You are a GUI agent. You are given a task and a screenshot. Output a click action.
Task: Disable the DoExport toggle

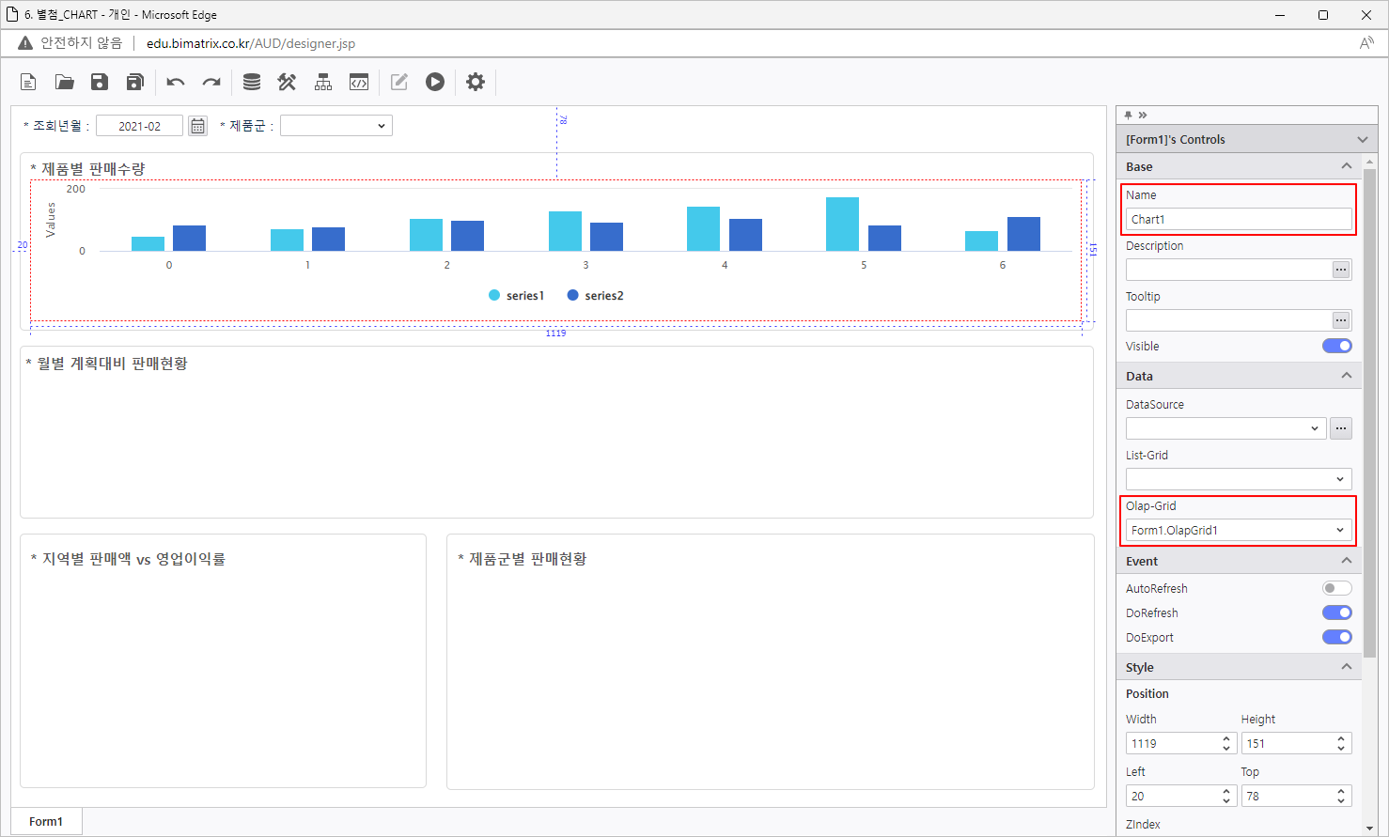point(1336,637)
